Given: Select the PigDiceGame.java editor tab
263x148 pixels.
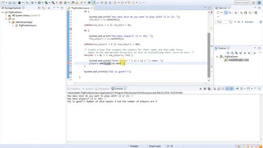Looking at the screenshot, I should point(80,8).
